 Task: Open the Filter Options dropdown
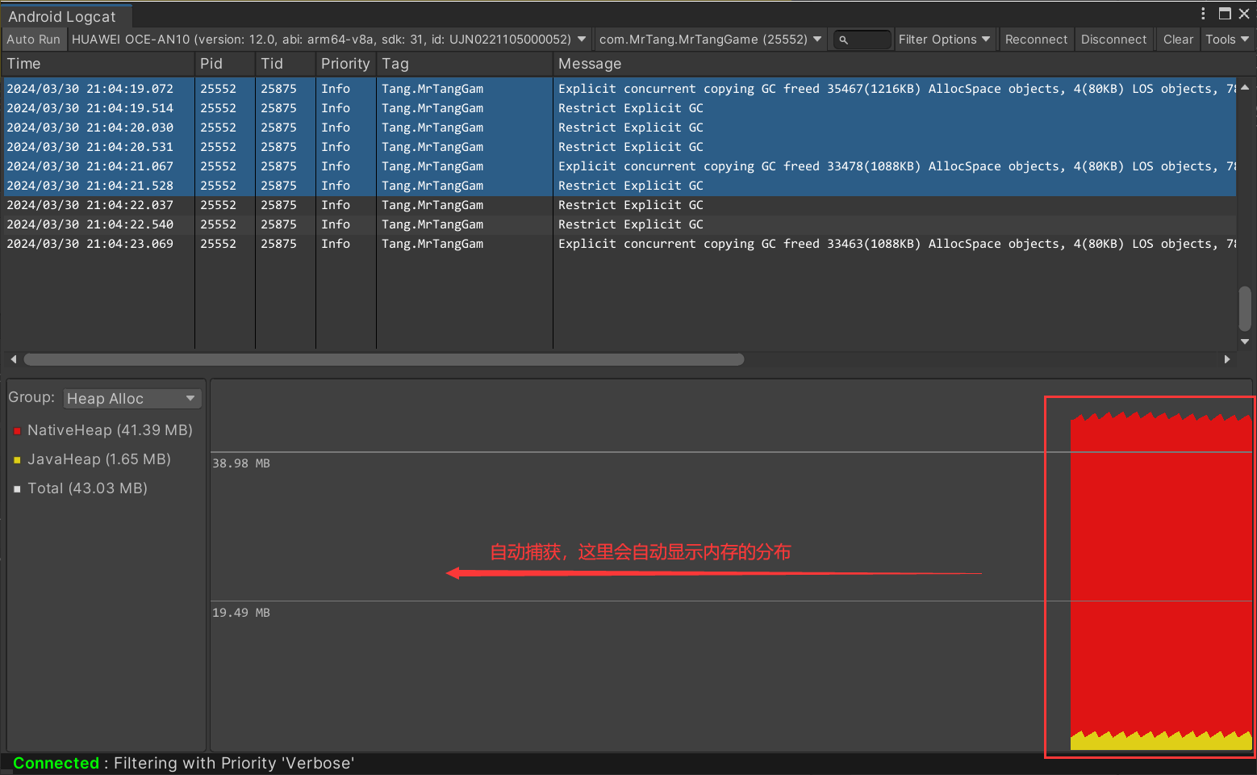[944, 40]
